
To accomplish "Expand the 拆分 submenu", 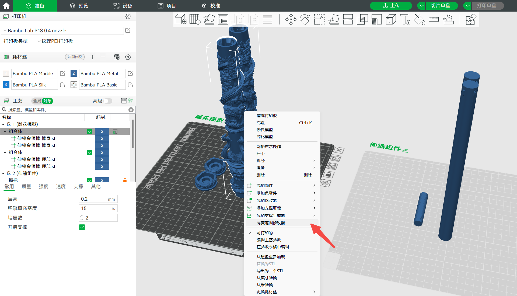I will [282, 161].
